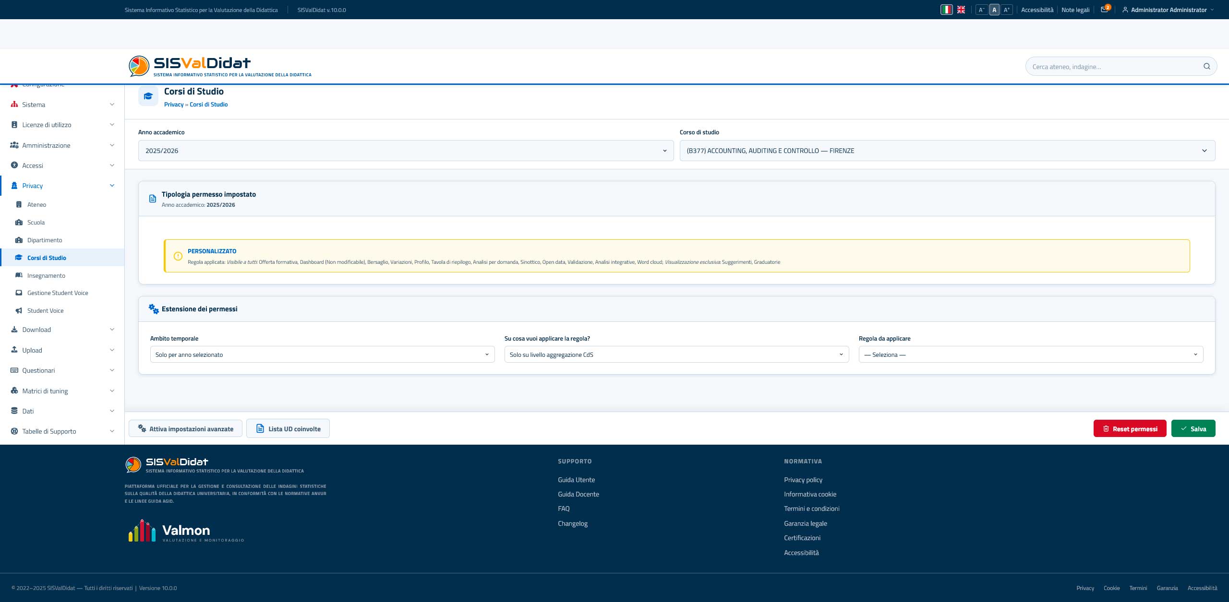Open the Regola da applicare dropdown
Image resolution: width=1229 pixels, height=602 pixels.
pos(1031,354)
